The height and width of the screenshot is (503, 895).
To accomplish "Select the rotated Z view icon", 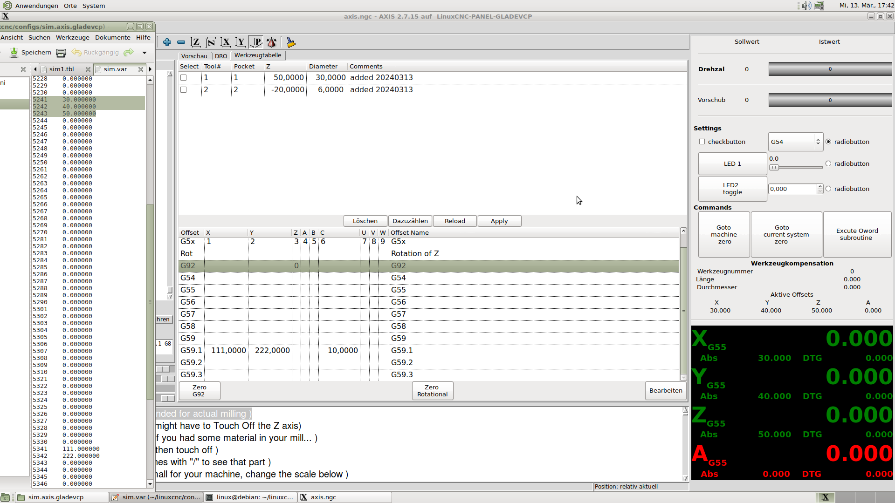I will click(x=211, y=42).
